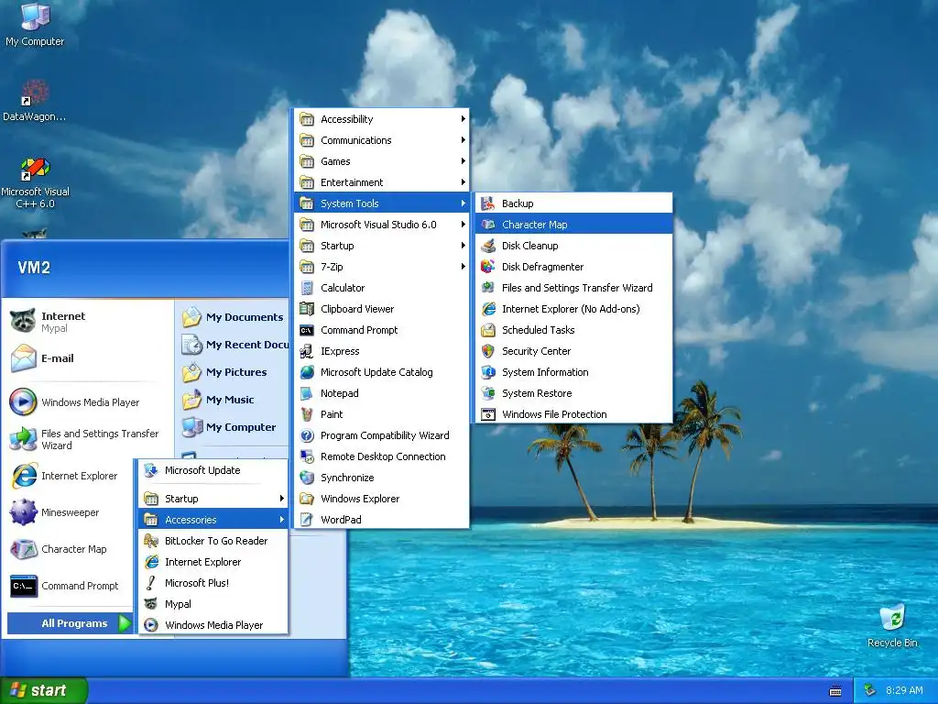
Task: Open My Documents from Start menu
Action: [x=234, y=317]
